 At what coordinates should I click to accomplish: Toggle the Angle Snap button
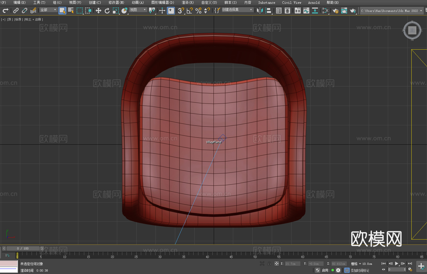tap(190, 11)
